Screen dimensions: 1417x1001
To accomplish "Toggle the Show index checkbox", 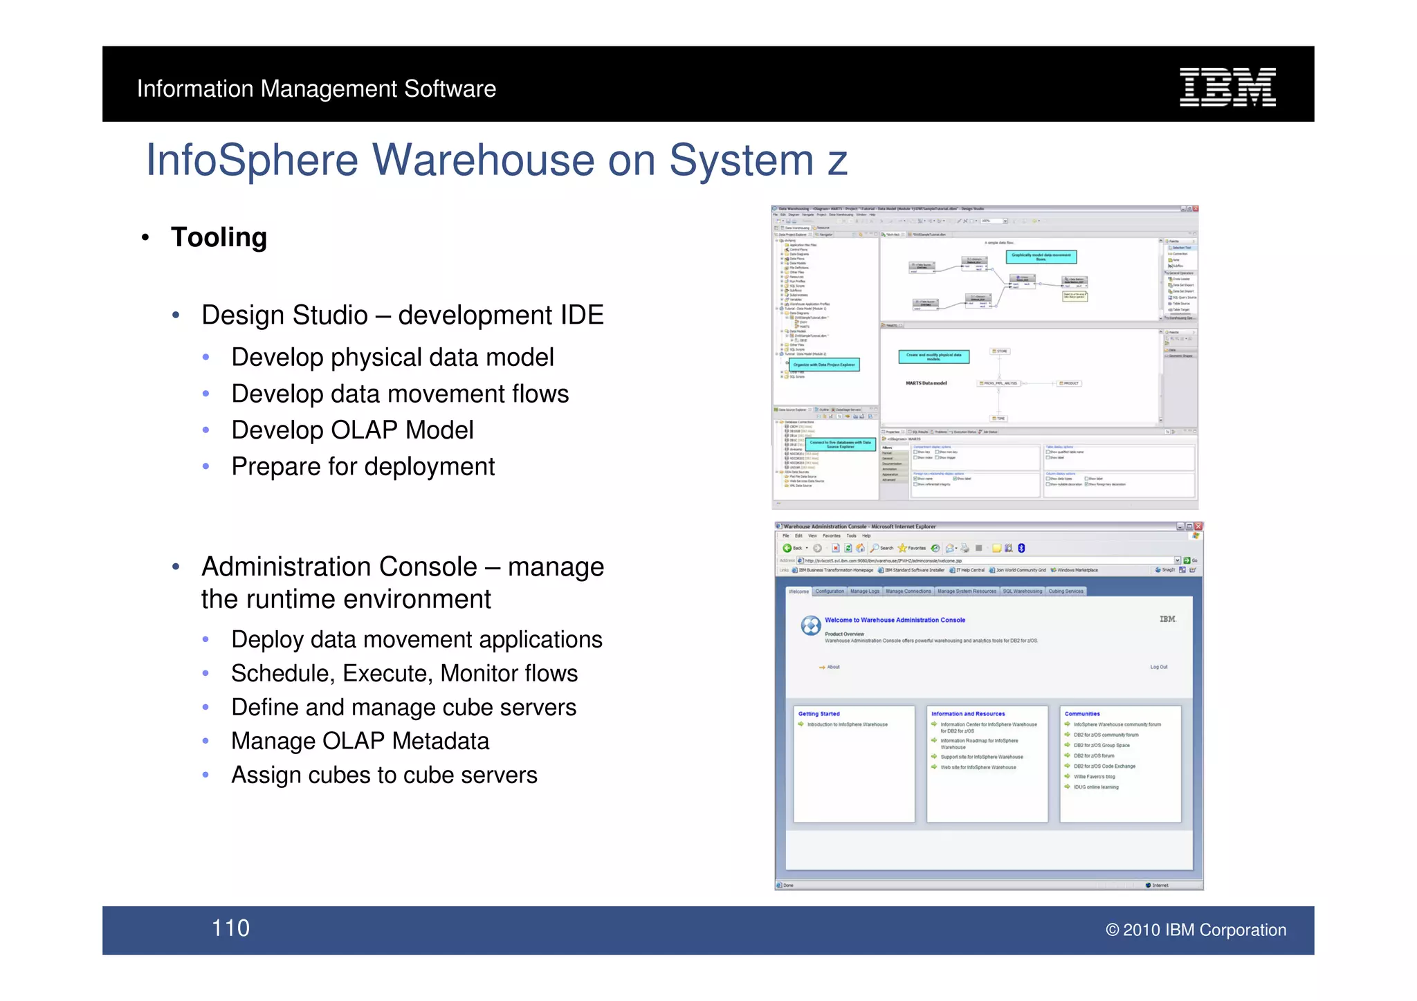I will (915, 457).
